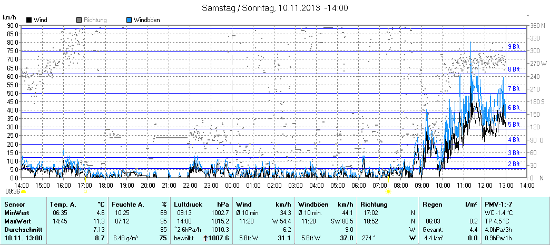Image resolution: width=550 pixels, height=245 pixels.
Task: Click the gray Richtung legend square
Action: pyautogui.click(x=79, y=20)
